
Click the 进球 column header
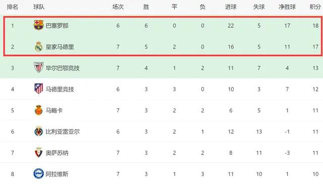pyautogui.click(x=231, y=7)
